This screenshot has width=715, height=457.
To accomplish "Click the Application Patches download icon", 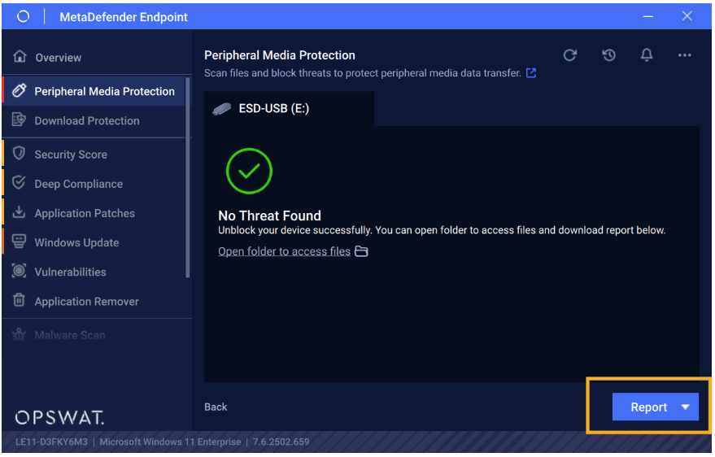I will 19,212.
